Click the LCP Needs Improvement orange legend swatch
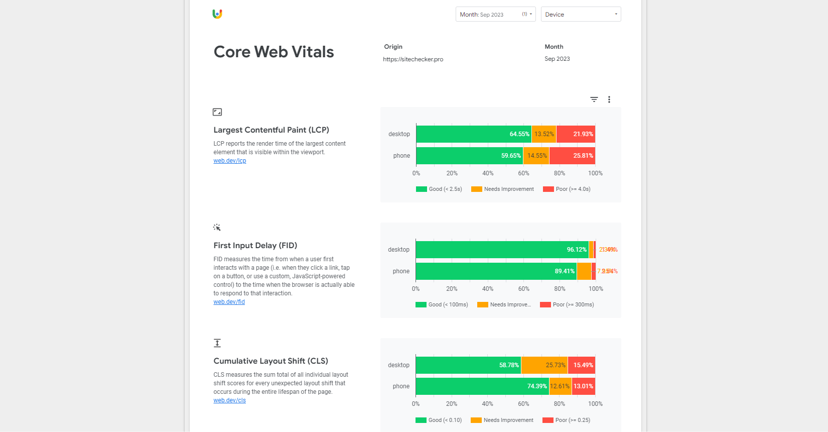This screenshot has height=432, width=828. [x=477, y=189]
